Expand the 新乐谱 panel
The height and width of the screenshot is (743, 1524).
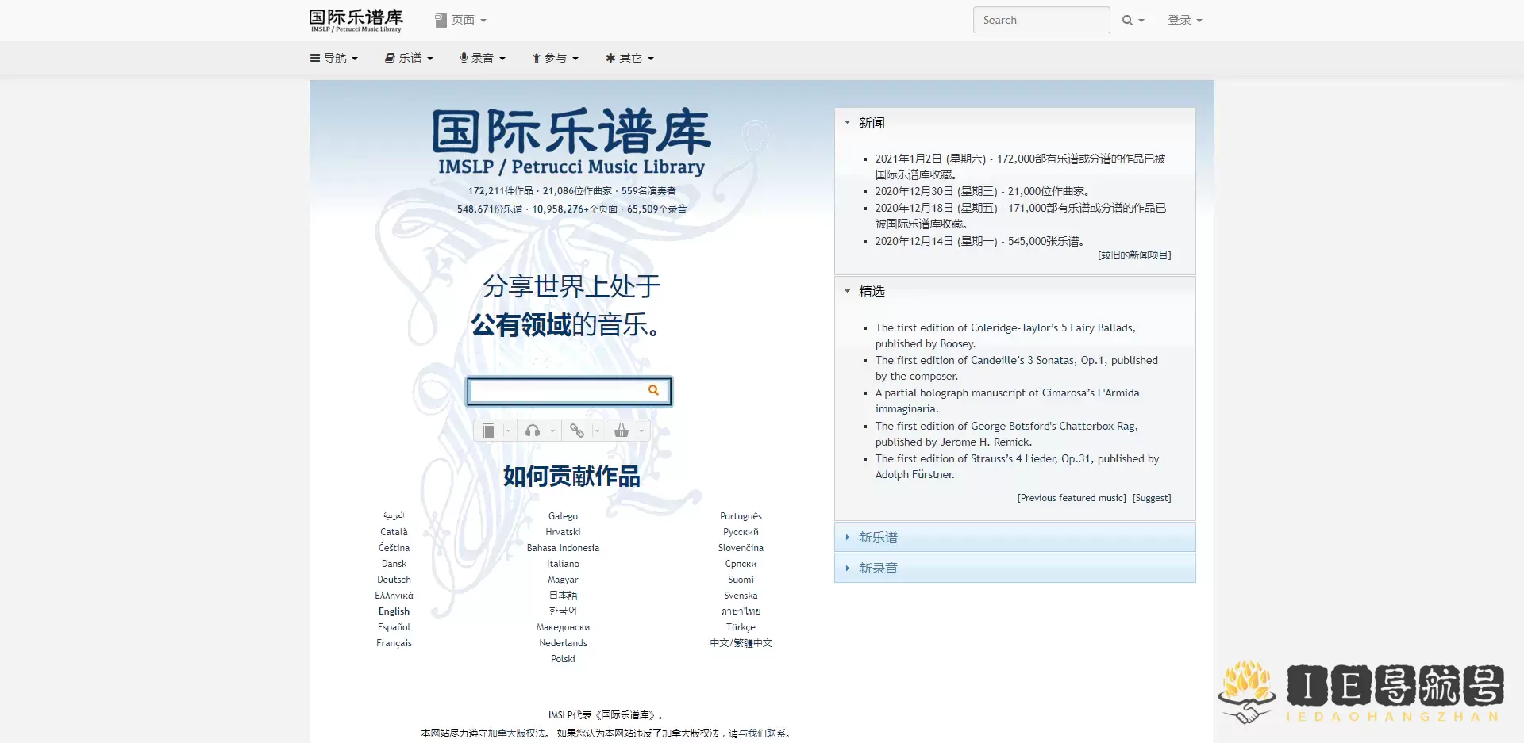click(x=876, y=537)
